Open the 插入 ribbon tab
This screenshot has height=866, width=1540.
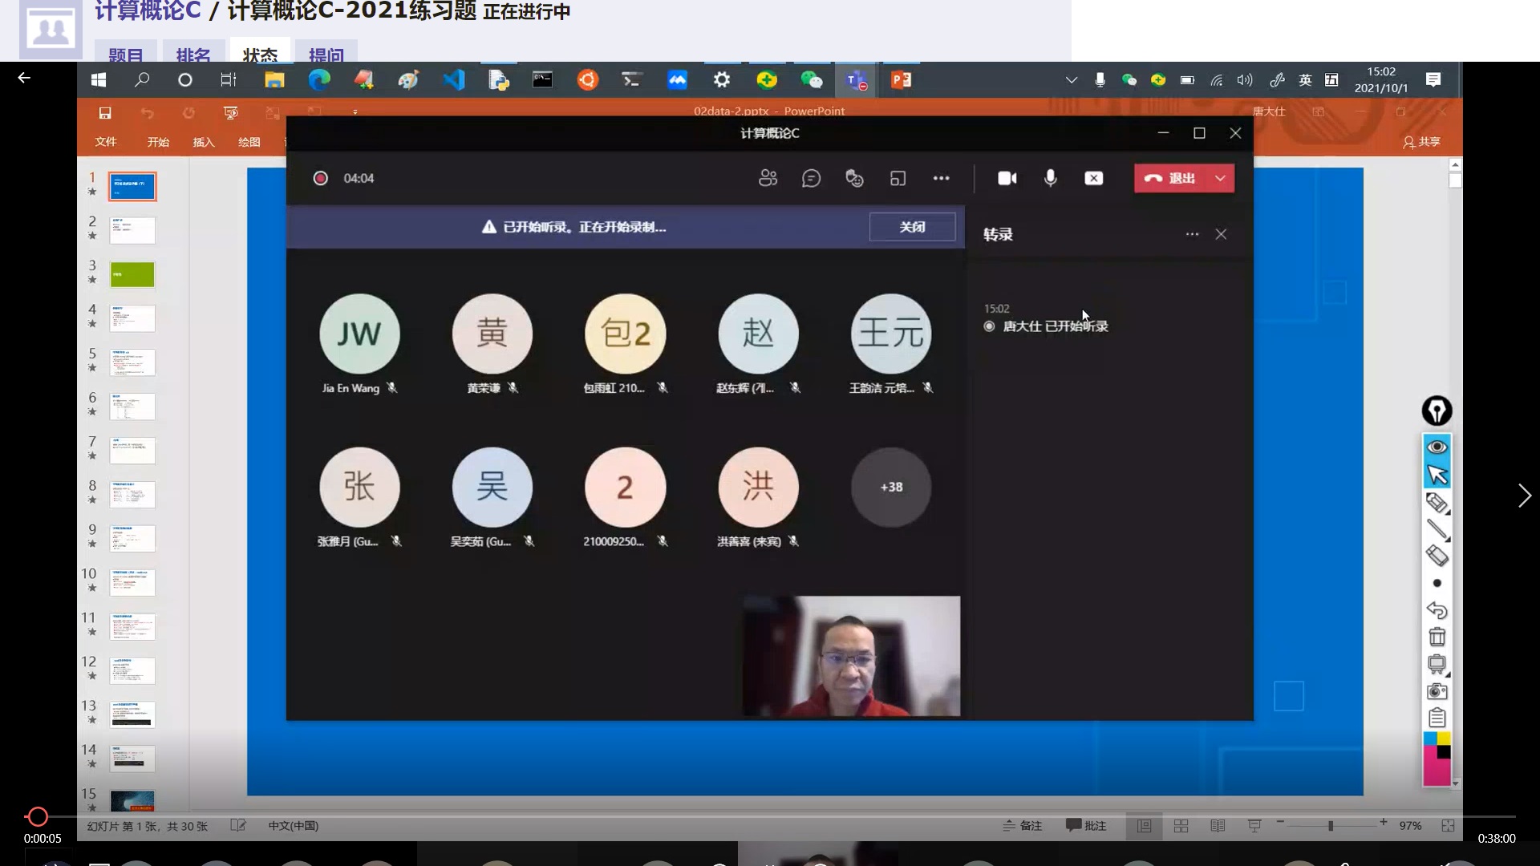click(x=204, y=142)
